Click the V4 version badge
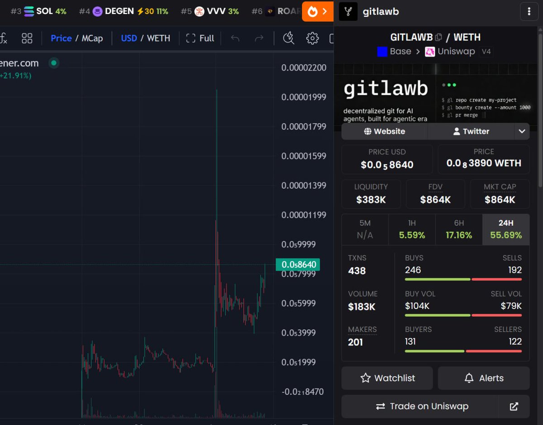 coord(486,52)
